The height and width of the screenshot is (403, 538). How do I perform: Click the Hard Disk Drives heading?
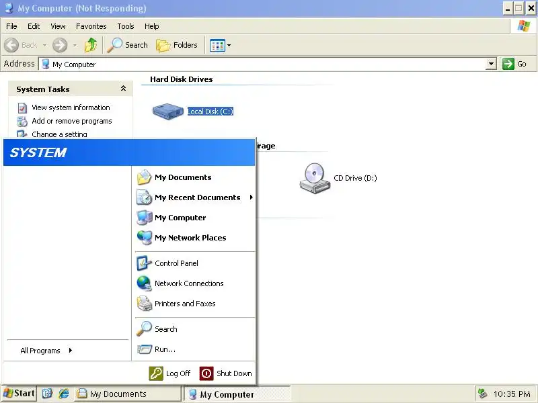(x=182, y=79)
